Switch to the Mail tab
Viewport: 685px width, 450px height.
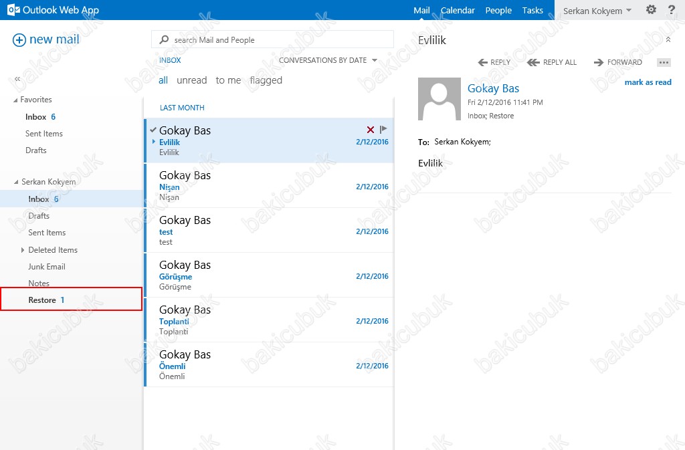(x=421, y=10)
